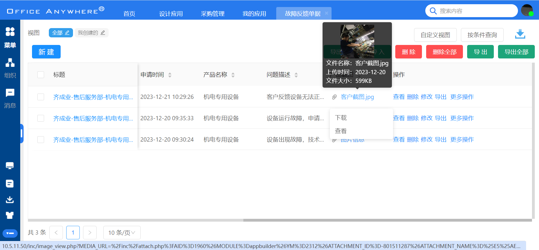This screenshot has width=539, height=250.
Task: Click 删除 in the 09:35:33 row
Action: click(413, 118)
